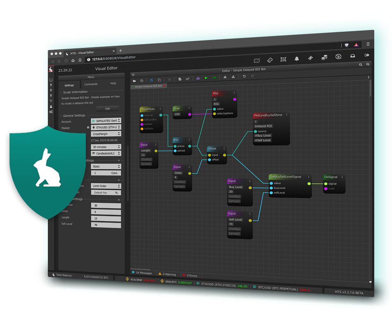
Task: Click the Menu header bar
Action: point(91,77)
